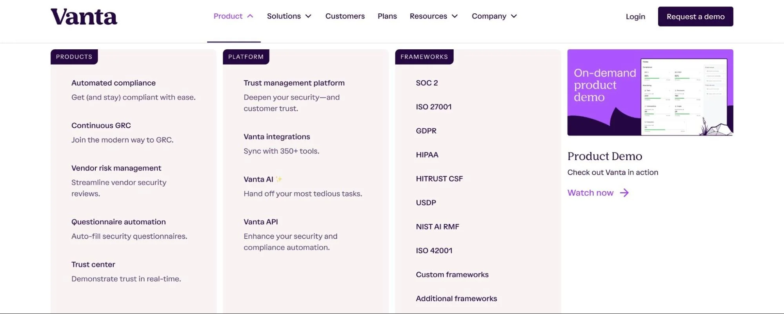Click the arrow icon beside Watch now
784x314 pixels.
pos(624,193)
